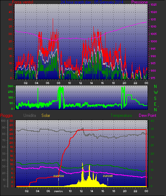Image resolution: width=166 pixels, height=196 pixels.
Task: Click the yellow 'sunrise' marker label
Action: click(58, 176)
